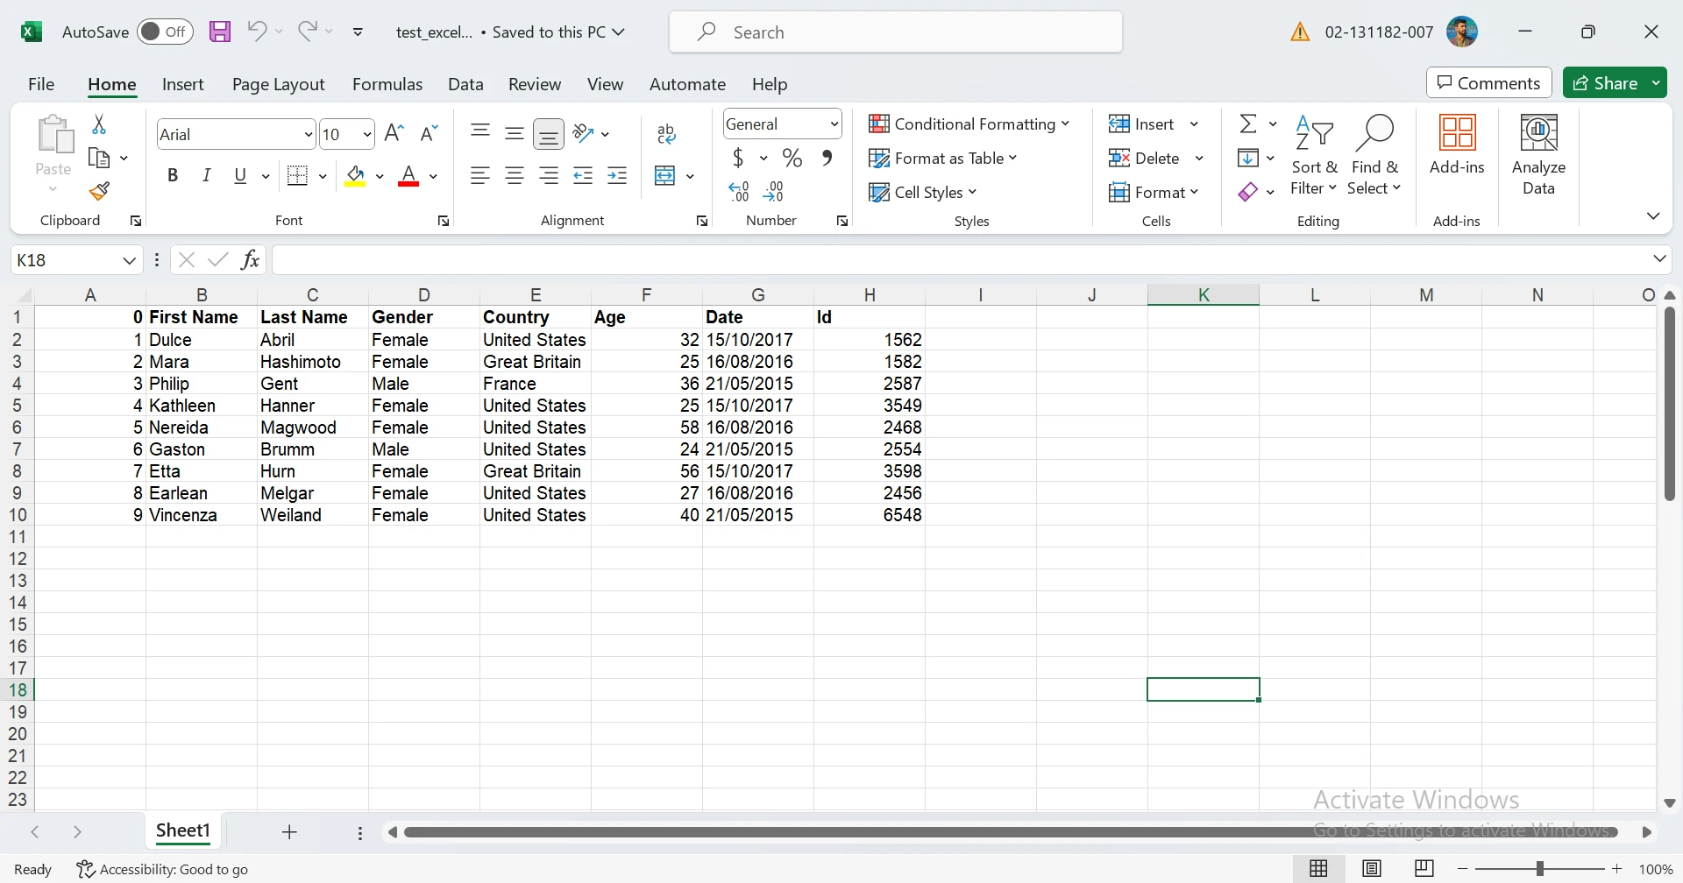Image resolution: width=1683 pixels, height=883 pixels.
Task: Click the Percent Style icon
Action: click(x=792, y=159)
